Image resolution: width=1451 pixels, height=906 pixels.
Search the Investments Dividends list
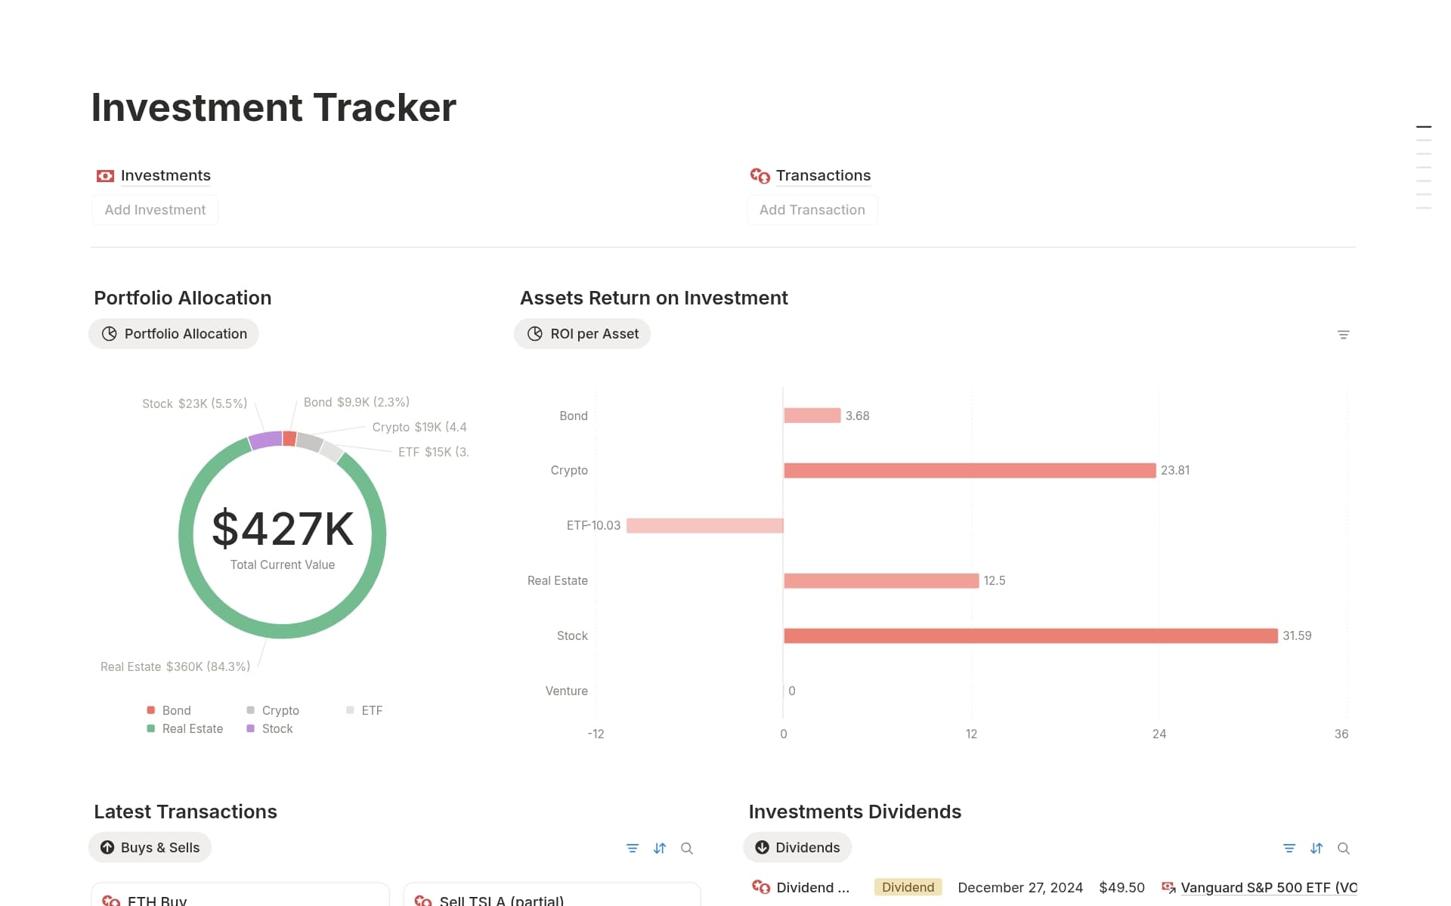coord(1344,848)
